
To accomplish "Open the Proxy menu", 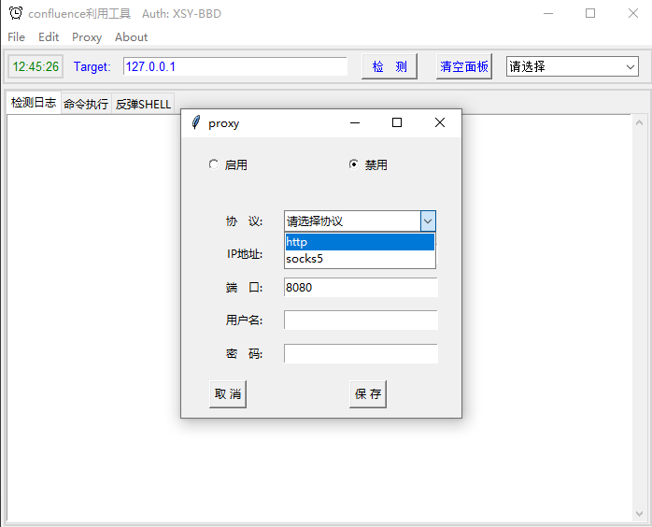I will [87, 37].
